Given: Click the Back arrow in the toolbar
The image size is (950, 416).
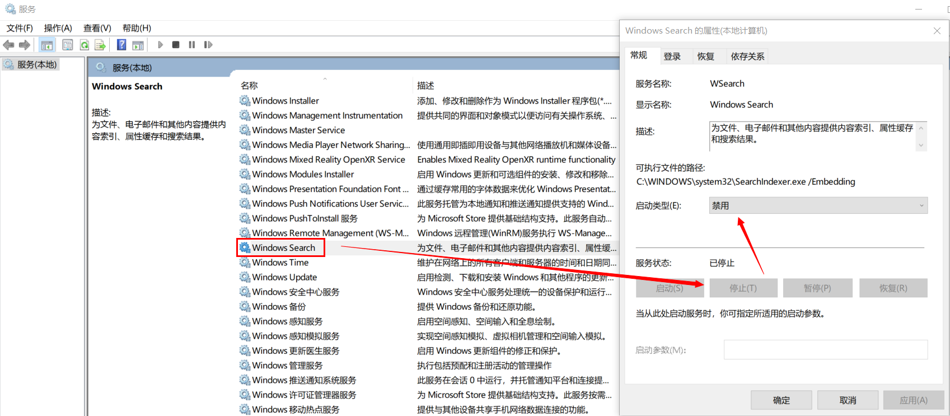Looking at the screenshot, I should pos(8,45).
